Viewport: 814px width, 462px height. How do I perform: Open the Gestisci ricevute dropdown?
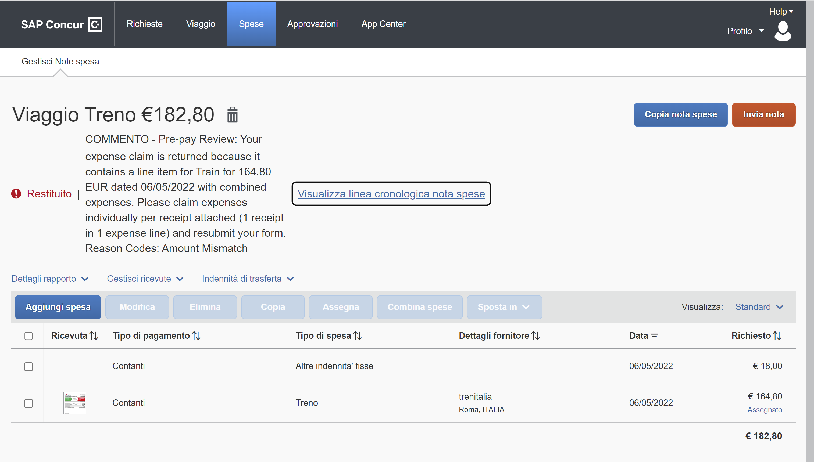pyautogui.click(x=145, y=279)
